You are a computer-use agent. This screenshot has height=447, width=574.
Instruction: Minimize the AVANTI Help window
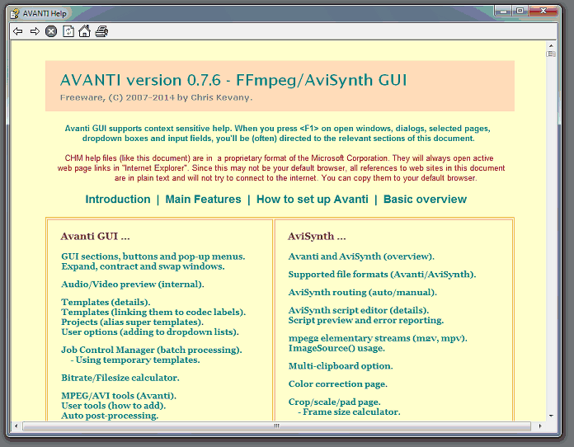pyautogui.click(x=504, y=12)
